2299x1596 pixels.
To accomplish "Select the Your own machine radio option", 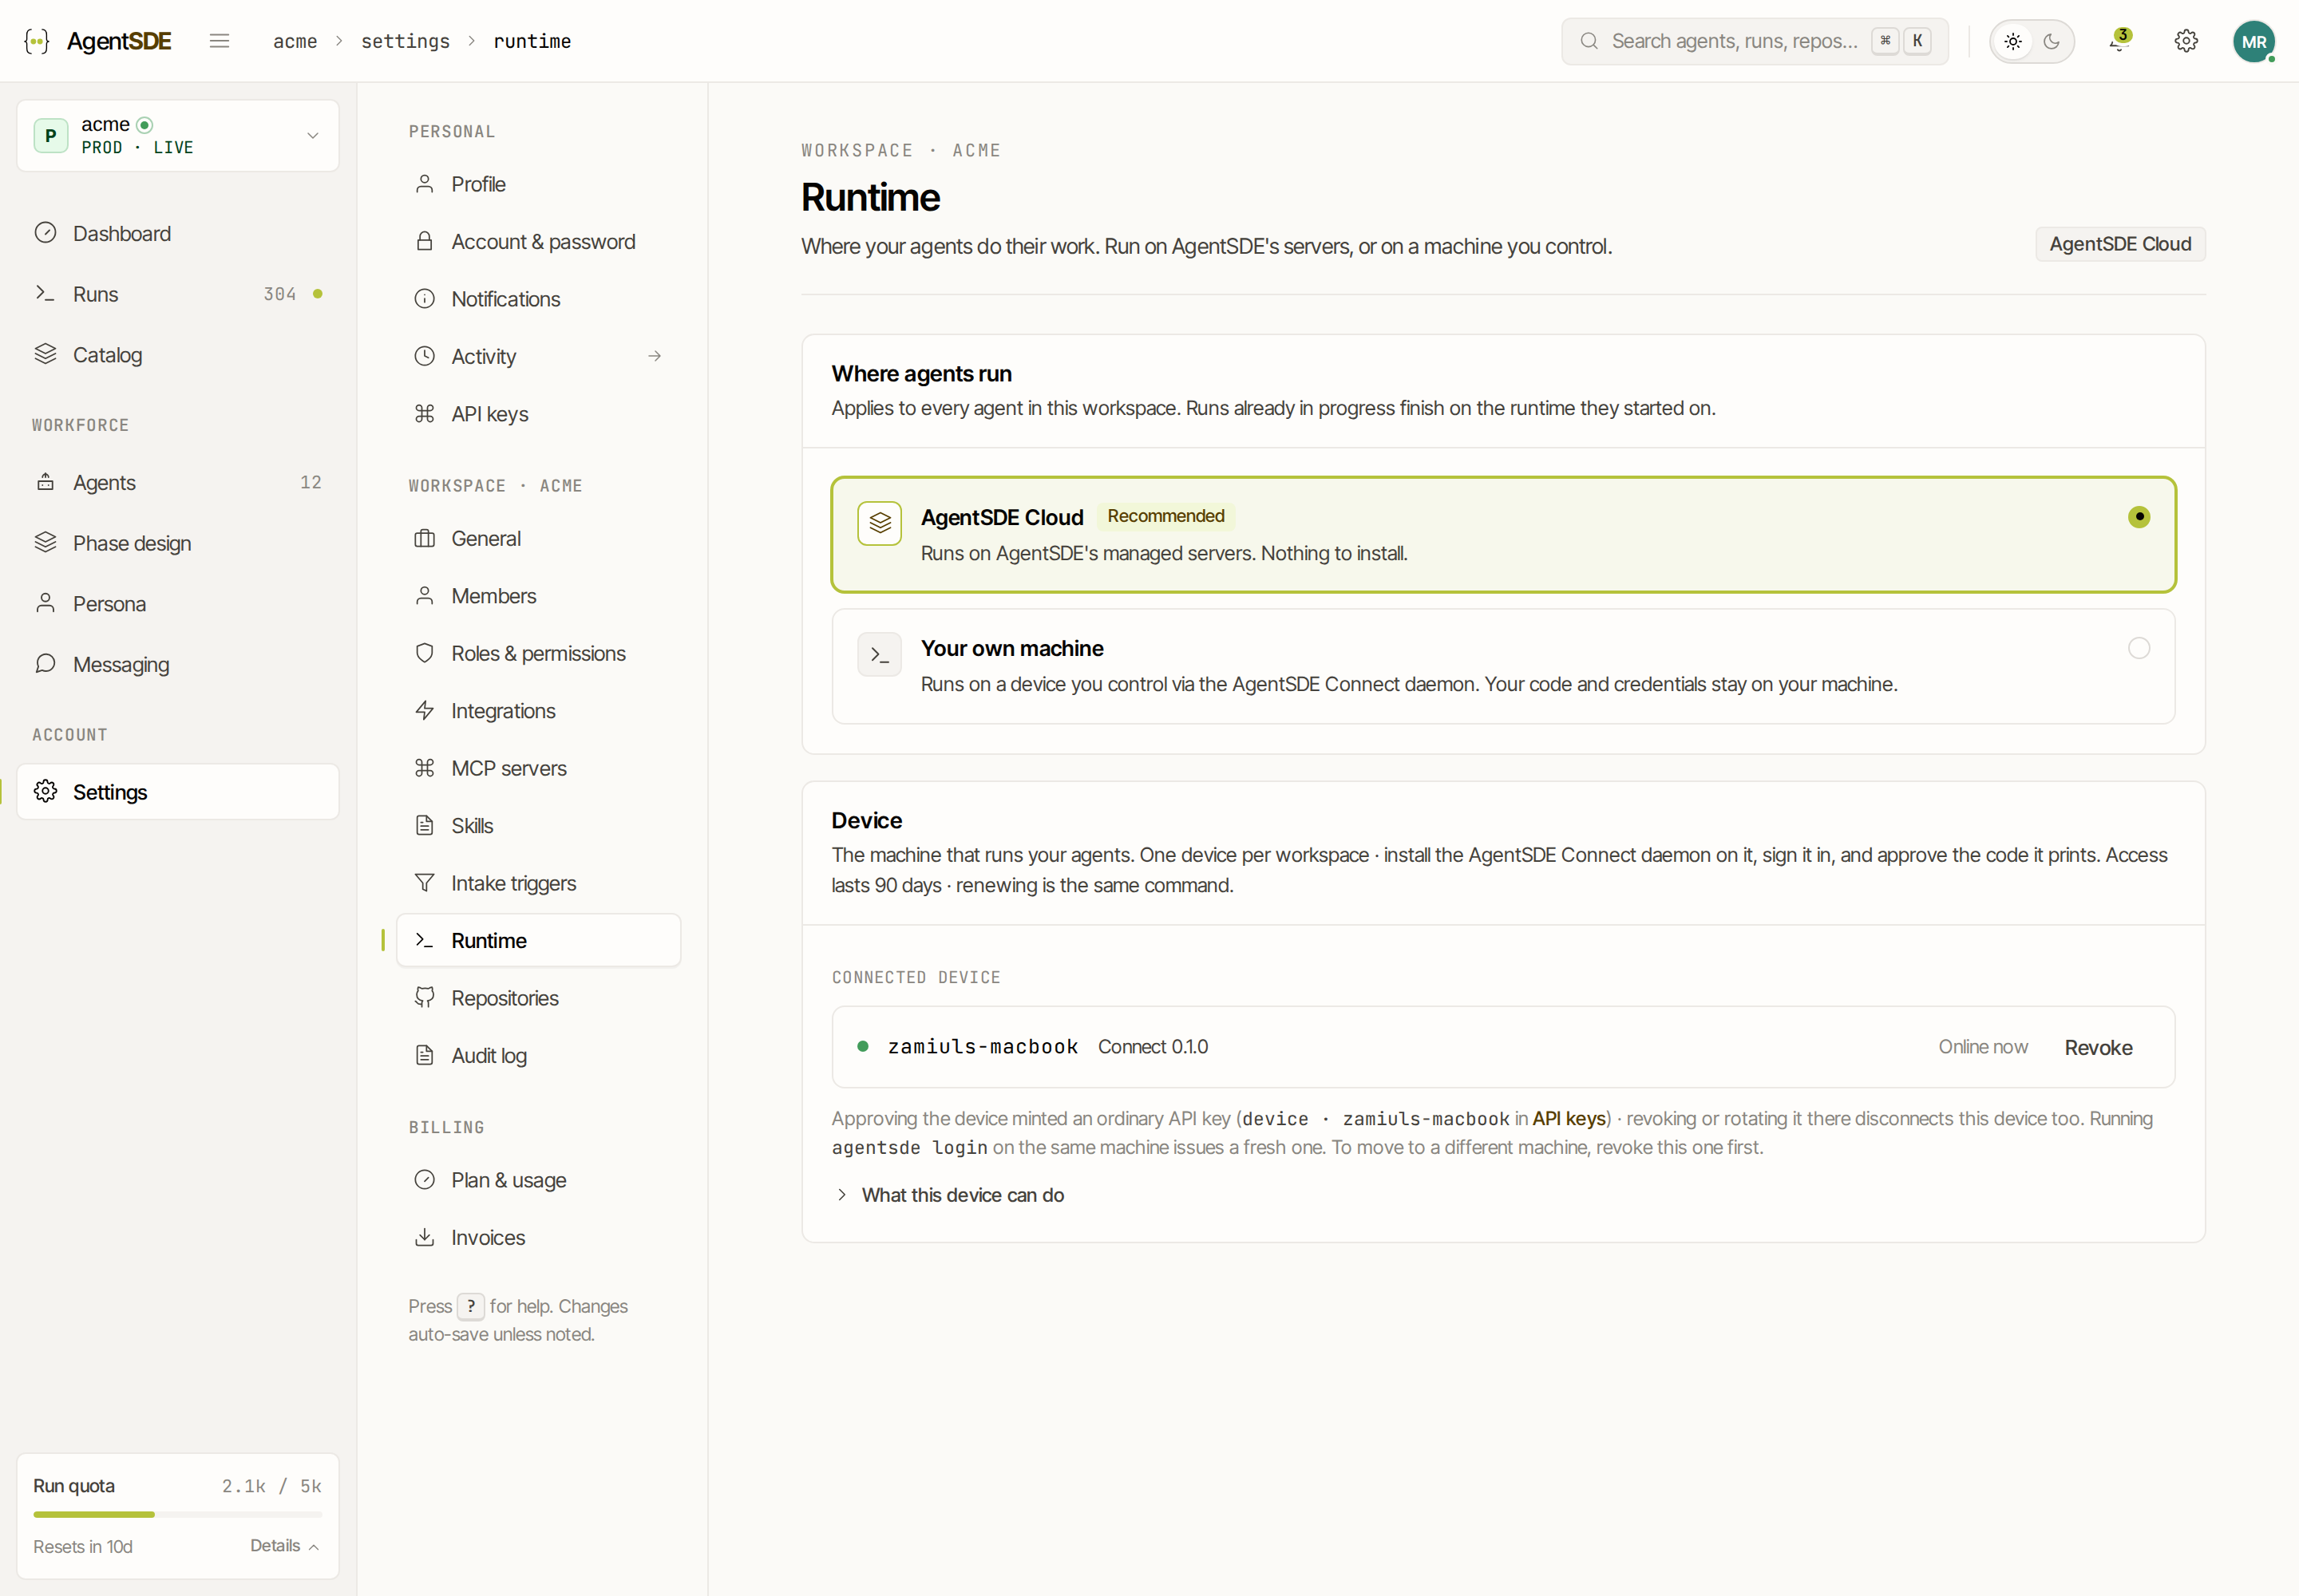I will pyautogui.click(x=2139, y=648).
